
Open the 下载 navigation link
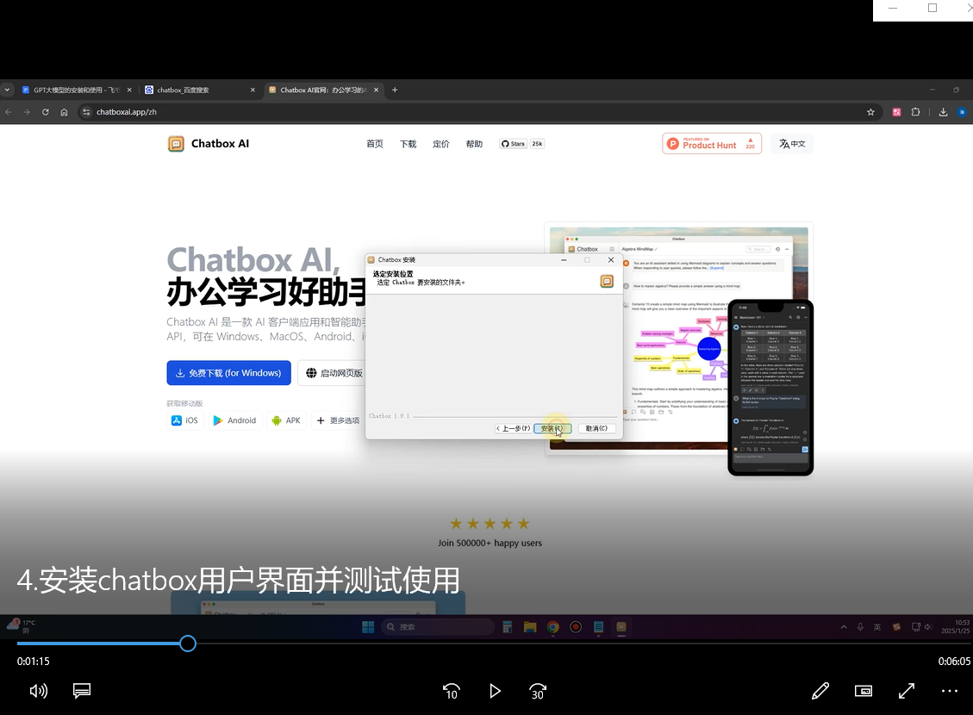[x=408, y=144]
